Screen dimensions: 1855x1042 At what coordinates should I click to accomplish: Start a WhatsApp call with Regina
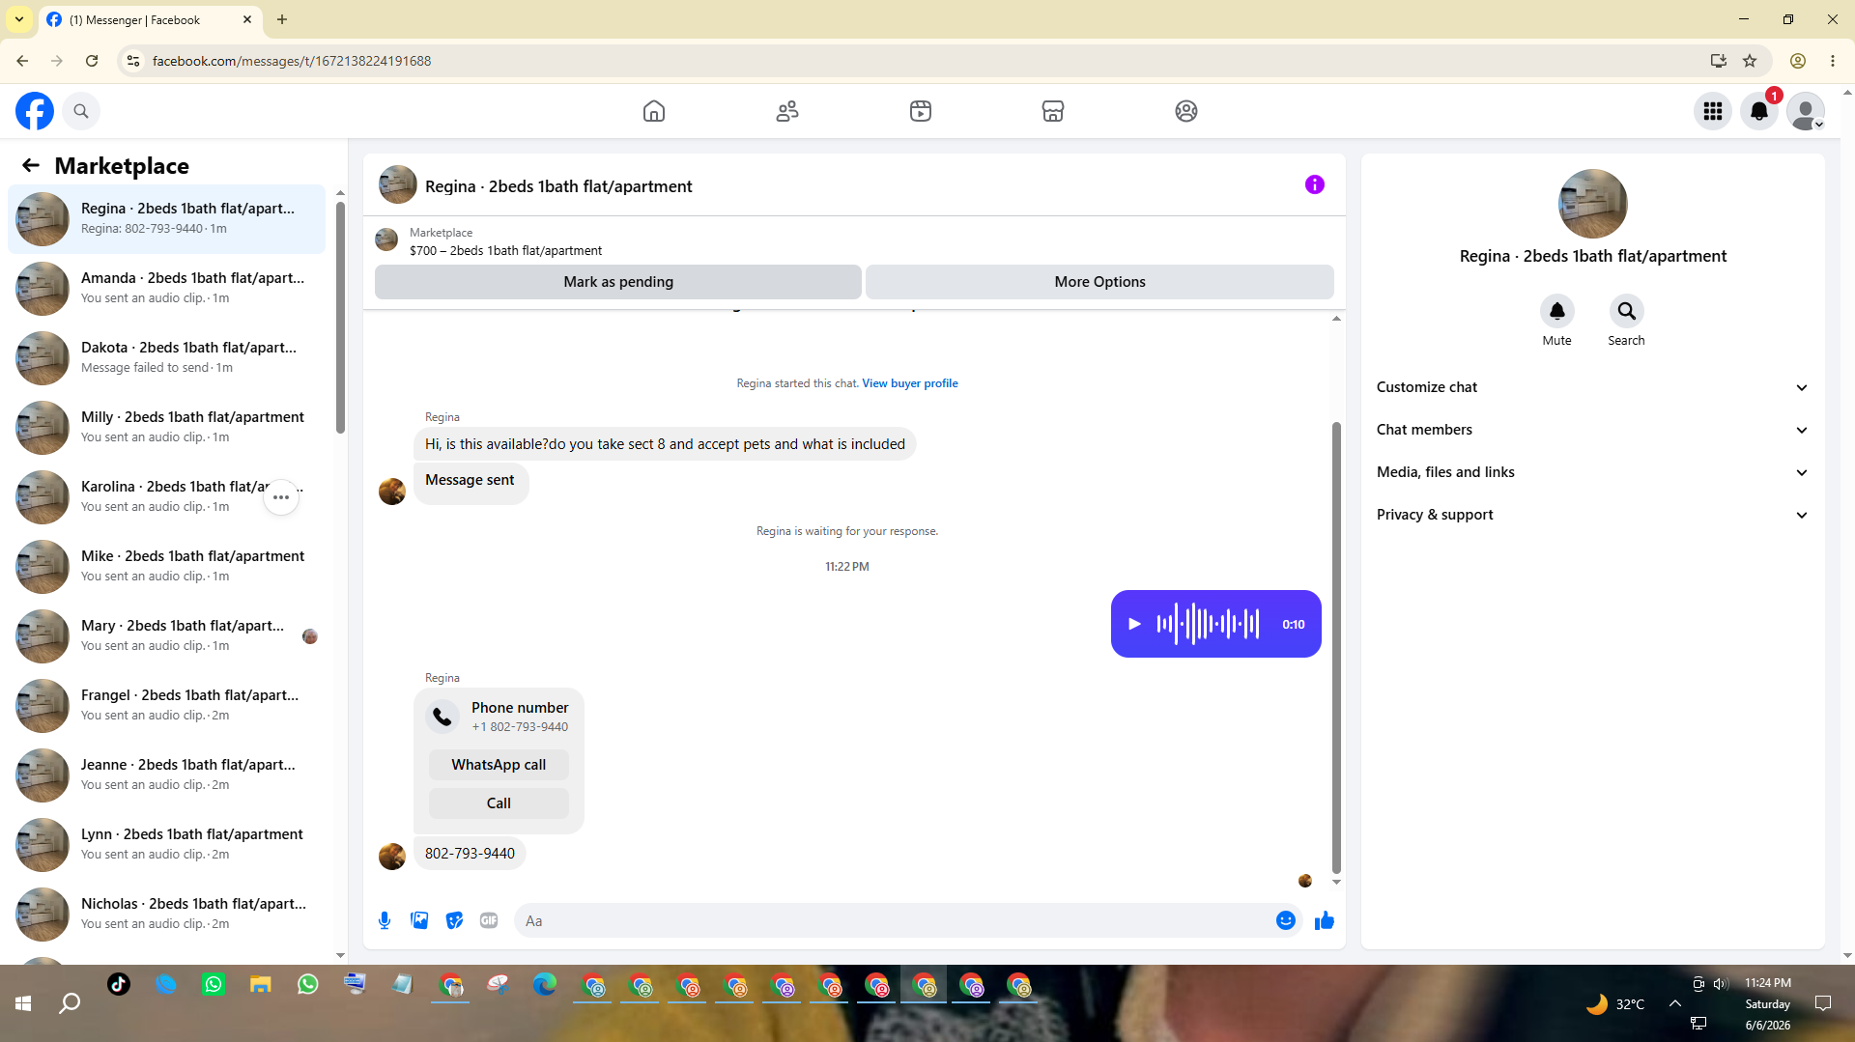click(x=499, y=765)
